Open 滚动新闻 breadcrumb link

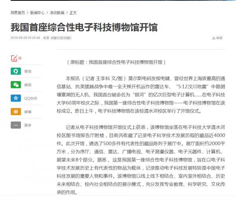click(57, 13)
